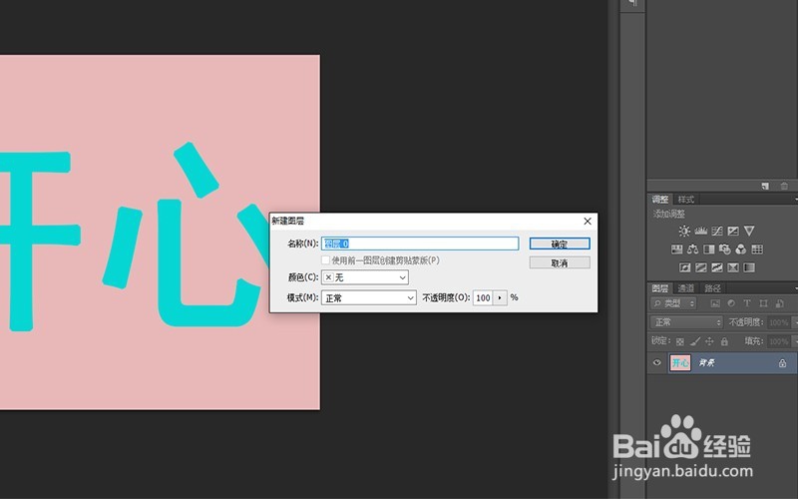Add a Photo Filter adjustment
The width and height of the screenshot is (798, 499).
click(725, 249)
